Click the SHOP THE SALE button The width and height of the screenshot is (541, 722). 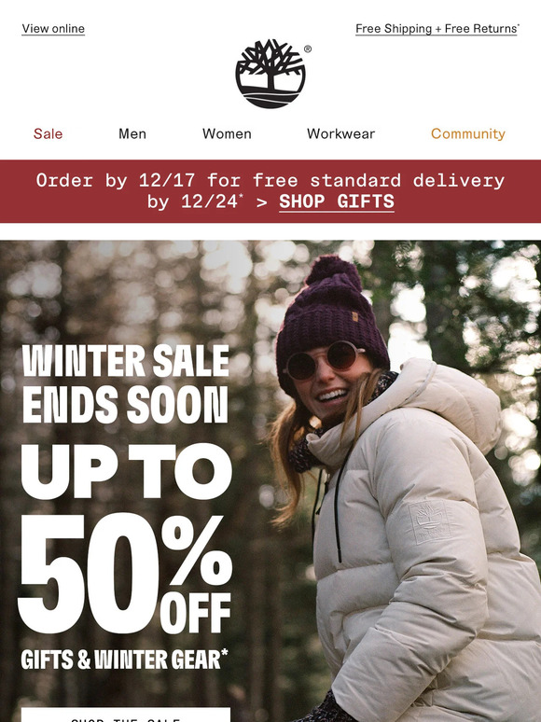click(125, 715)
